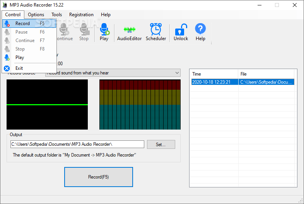
Task: Click the Set... output folder button
Action: (x=161, y=145)
